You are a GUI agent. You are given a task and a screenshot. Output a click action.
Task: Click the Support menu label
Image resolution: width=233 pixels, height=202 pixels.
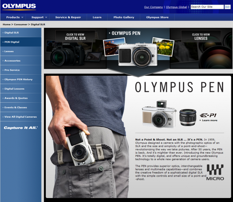pyautogui.click(x=37, y=17)
